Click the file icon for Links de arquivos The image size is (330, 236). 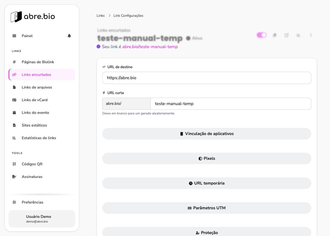(14, 87)
